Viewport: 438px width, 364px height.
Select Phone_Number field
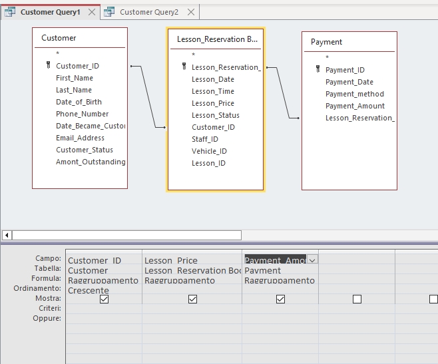[x=82, y=114]
